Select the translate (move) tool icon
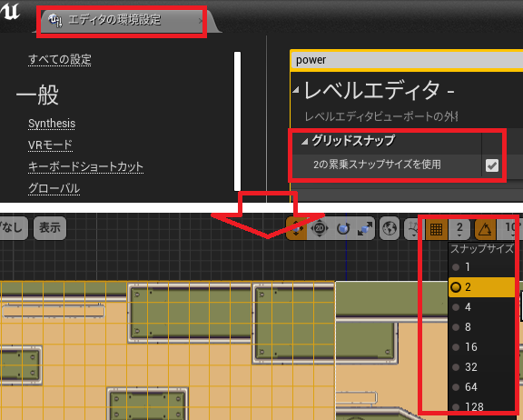This screenshot has width=523, height=420. coord(296,228)
